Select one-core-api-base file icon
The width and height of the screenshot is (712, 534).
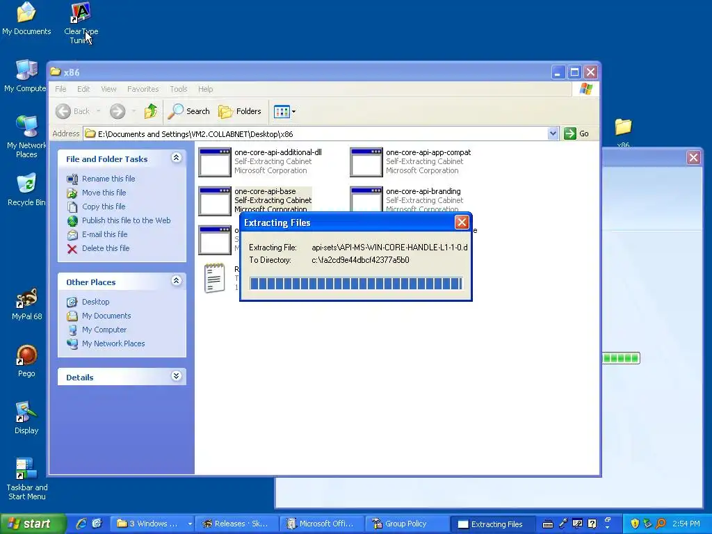point(215,201)
